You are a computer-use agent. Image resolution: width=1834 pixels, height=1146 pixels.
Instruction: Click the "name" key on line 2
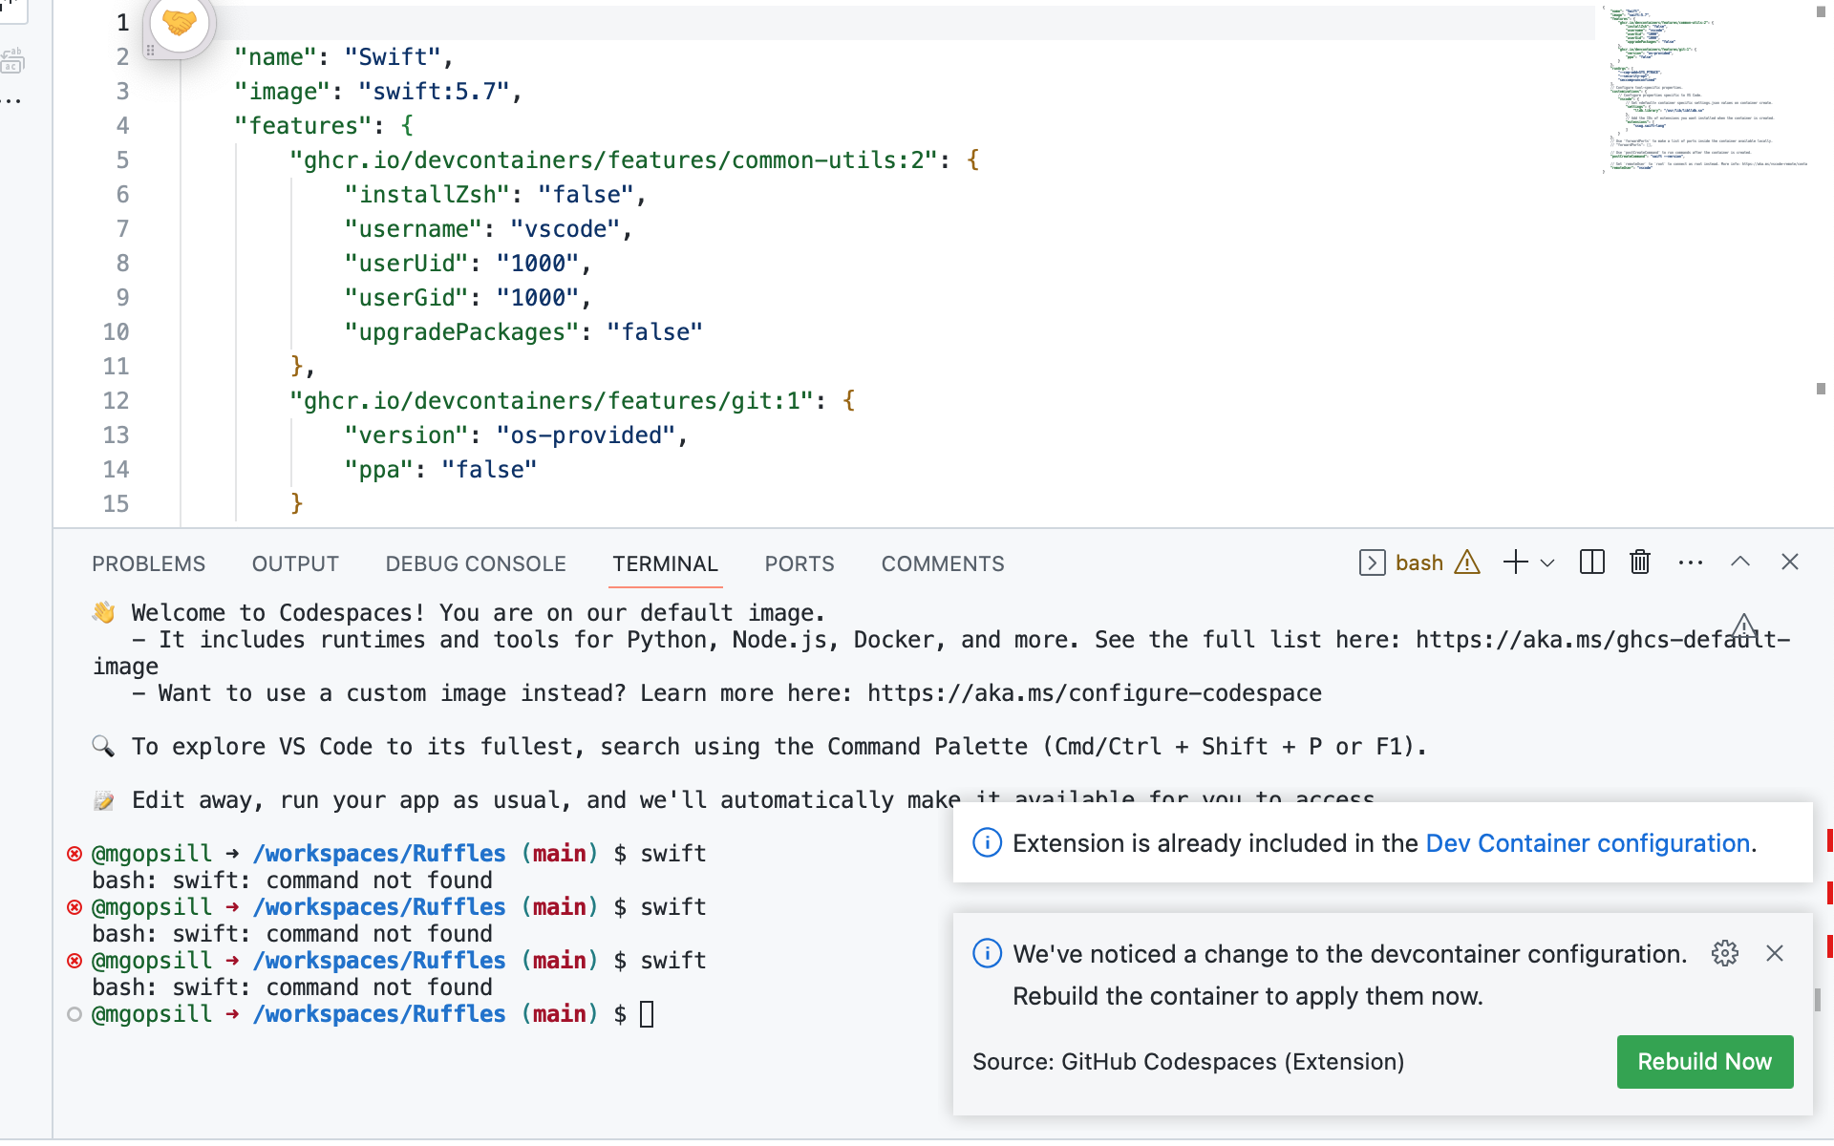[275, 57]
